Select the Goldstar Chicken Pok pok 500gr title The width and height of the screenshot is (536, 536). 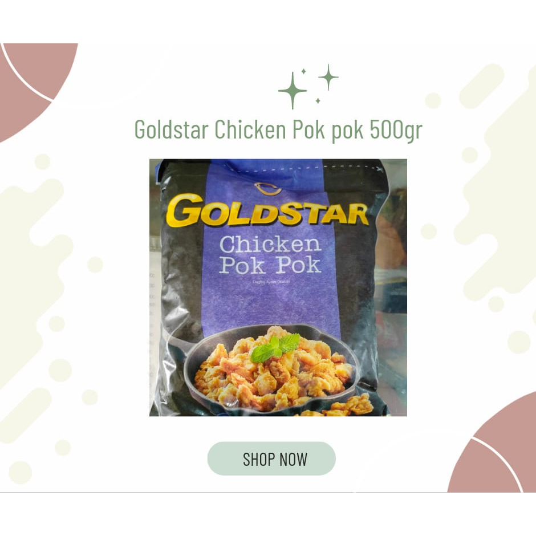(278, 130)
